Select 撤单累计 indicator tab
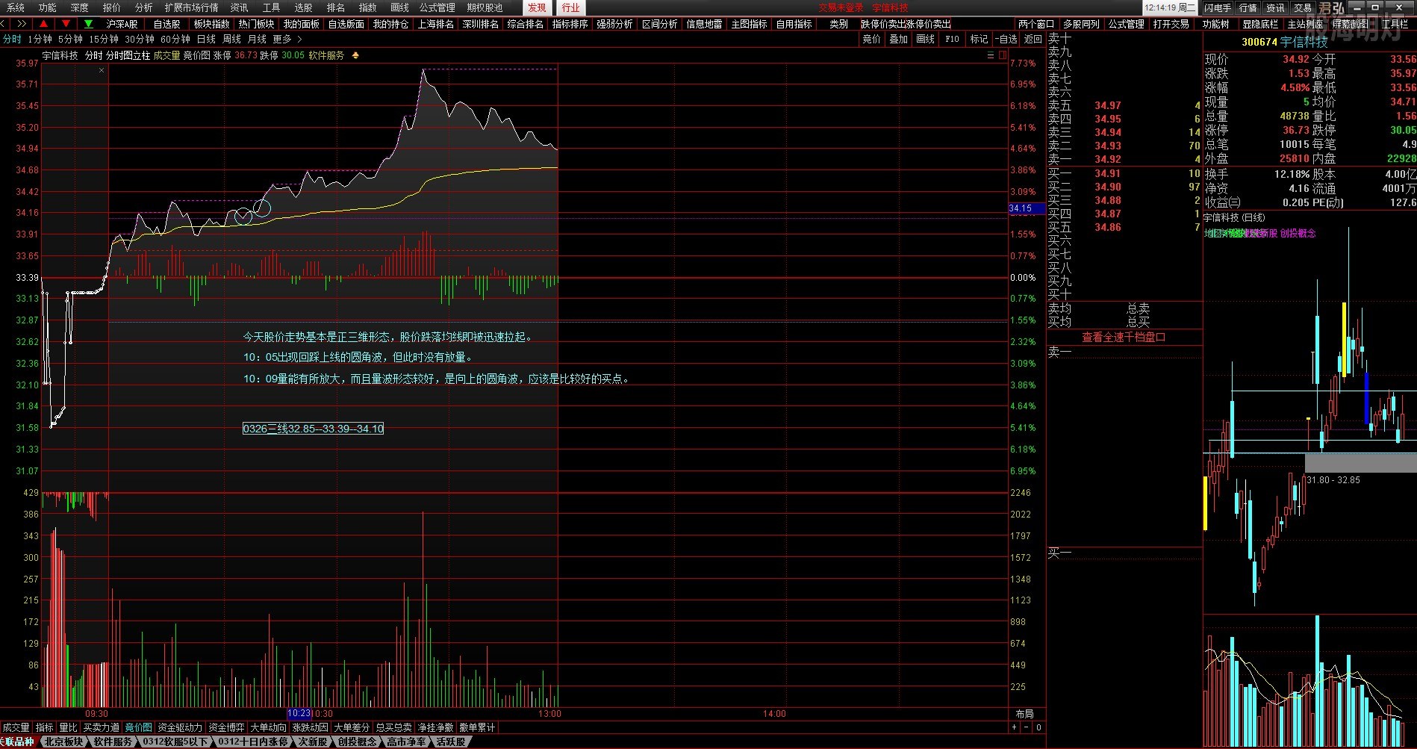This screenshot has width=1417, height=749. click(x=477, y=727)
